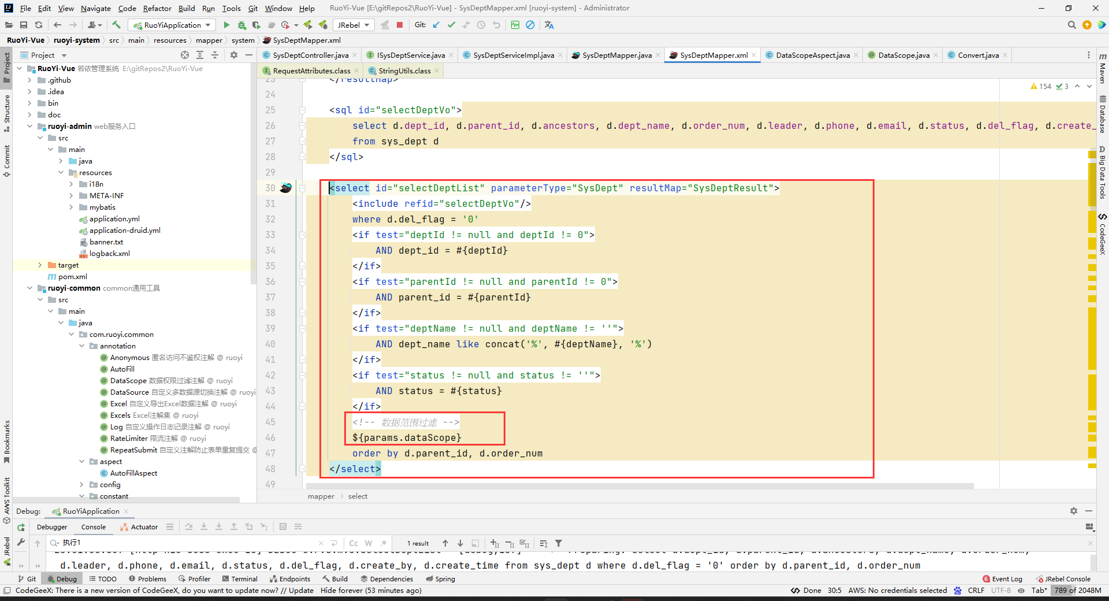Collapse all icon in Project panel

215,55
